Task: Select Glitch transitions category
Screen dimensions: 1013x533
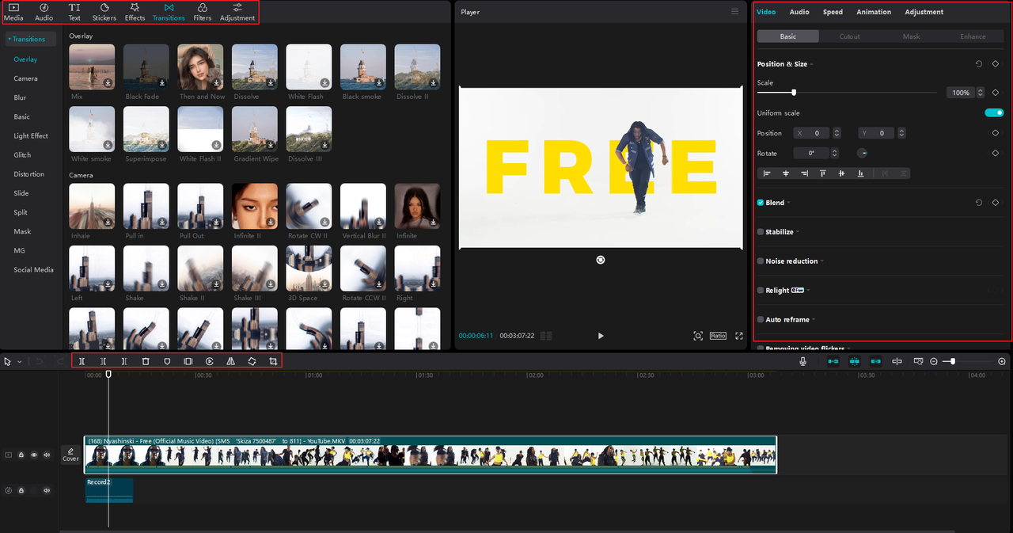Action: click(22, 155)
